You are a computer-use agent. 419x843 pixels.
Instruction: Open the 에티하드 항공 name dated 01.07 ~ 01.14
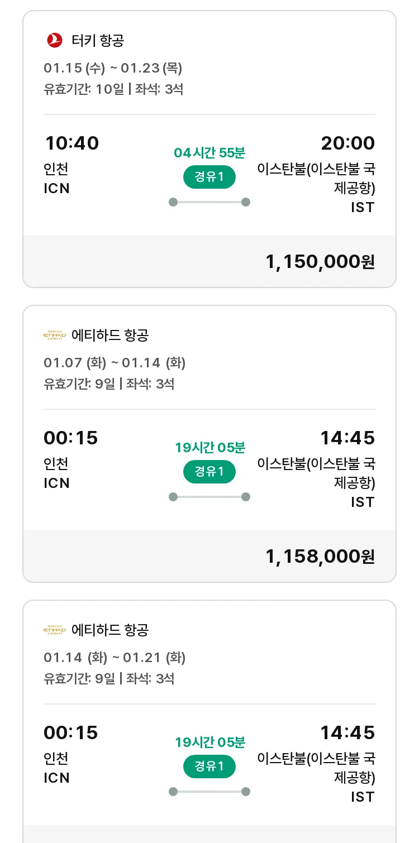click(x=110, y=336)
